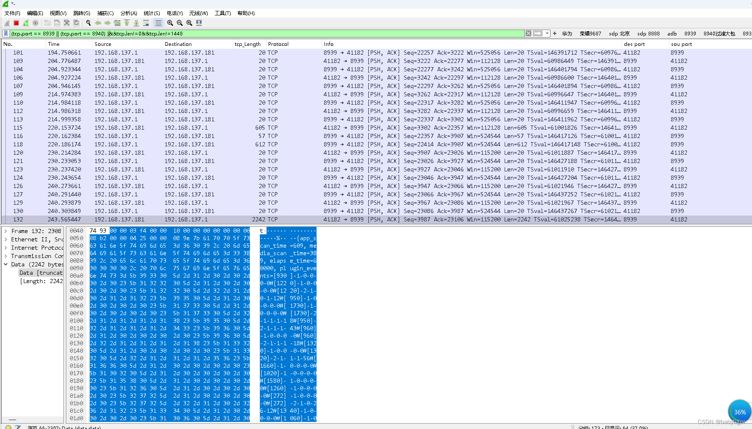Screen dimensions: 752x429
Task: Open 跳转(G) menu
Action: 82,13
